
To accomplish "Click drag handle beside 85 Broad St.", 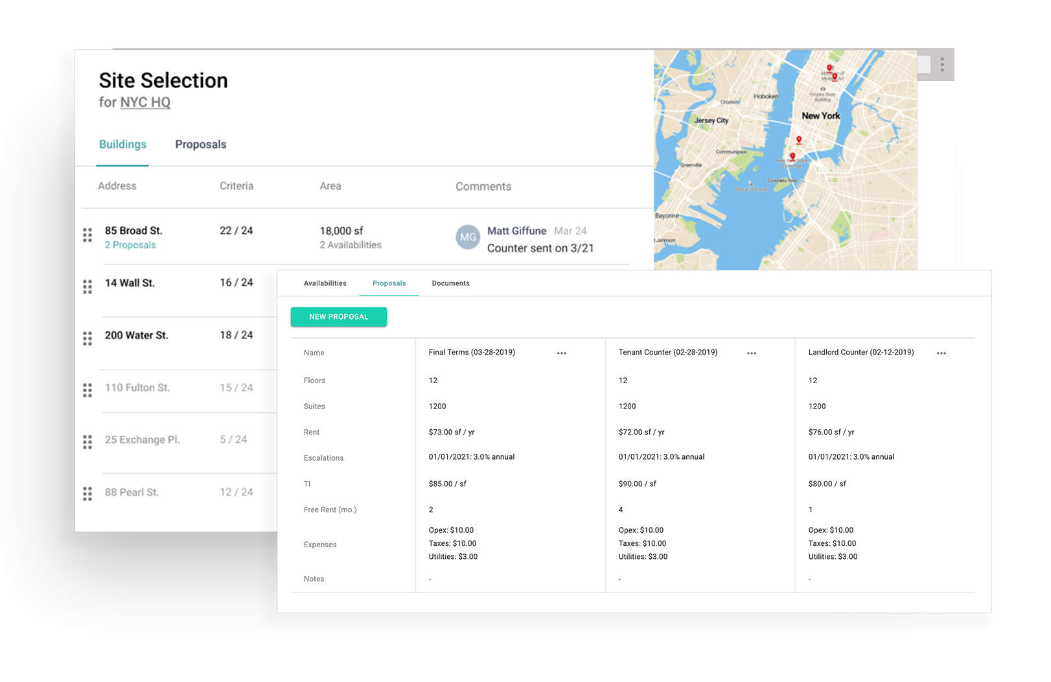I will [x=87, y=235].
